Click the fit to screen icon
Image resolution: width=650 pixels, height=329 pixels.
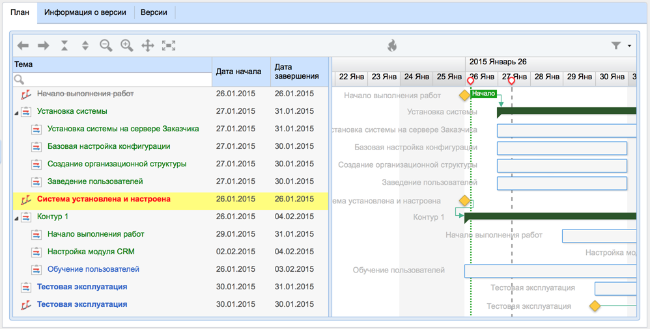coord(169,46)
